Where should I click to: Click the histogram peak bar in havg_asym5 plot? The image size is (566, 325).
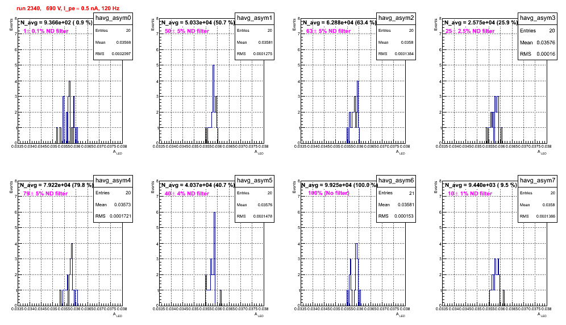[214, 259]
